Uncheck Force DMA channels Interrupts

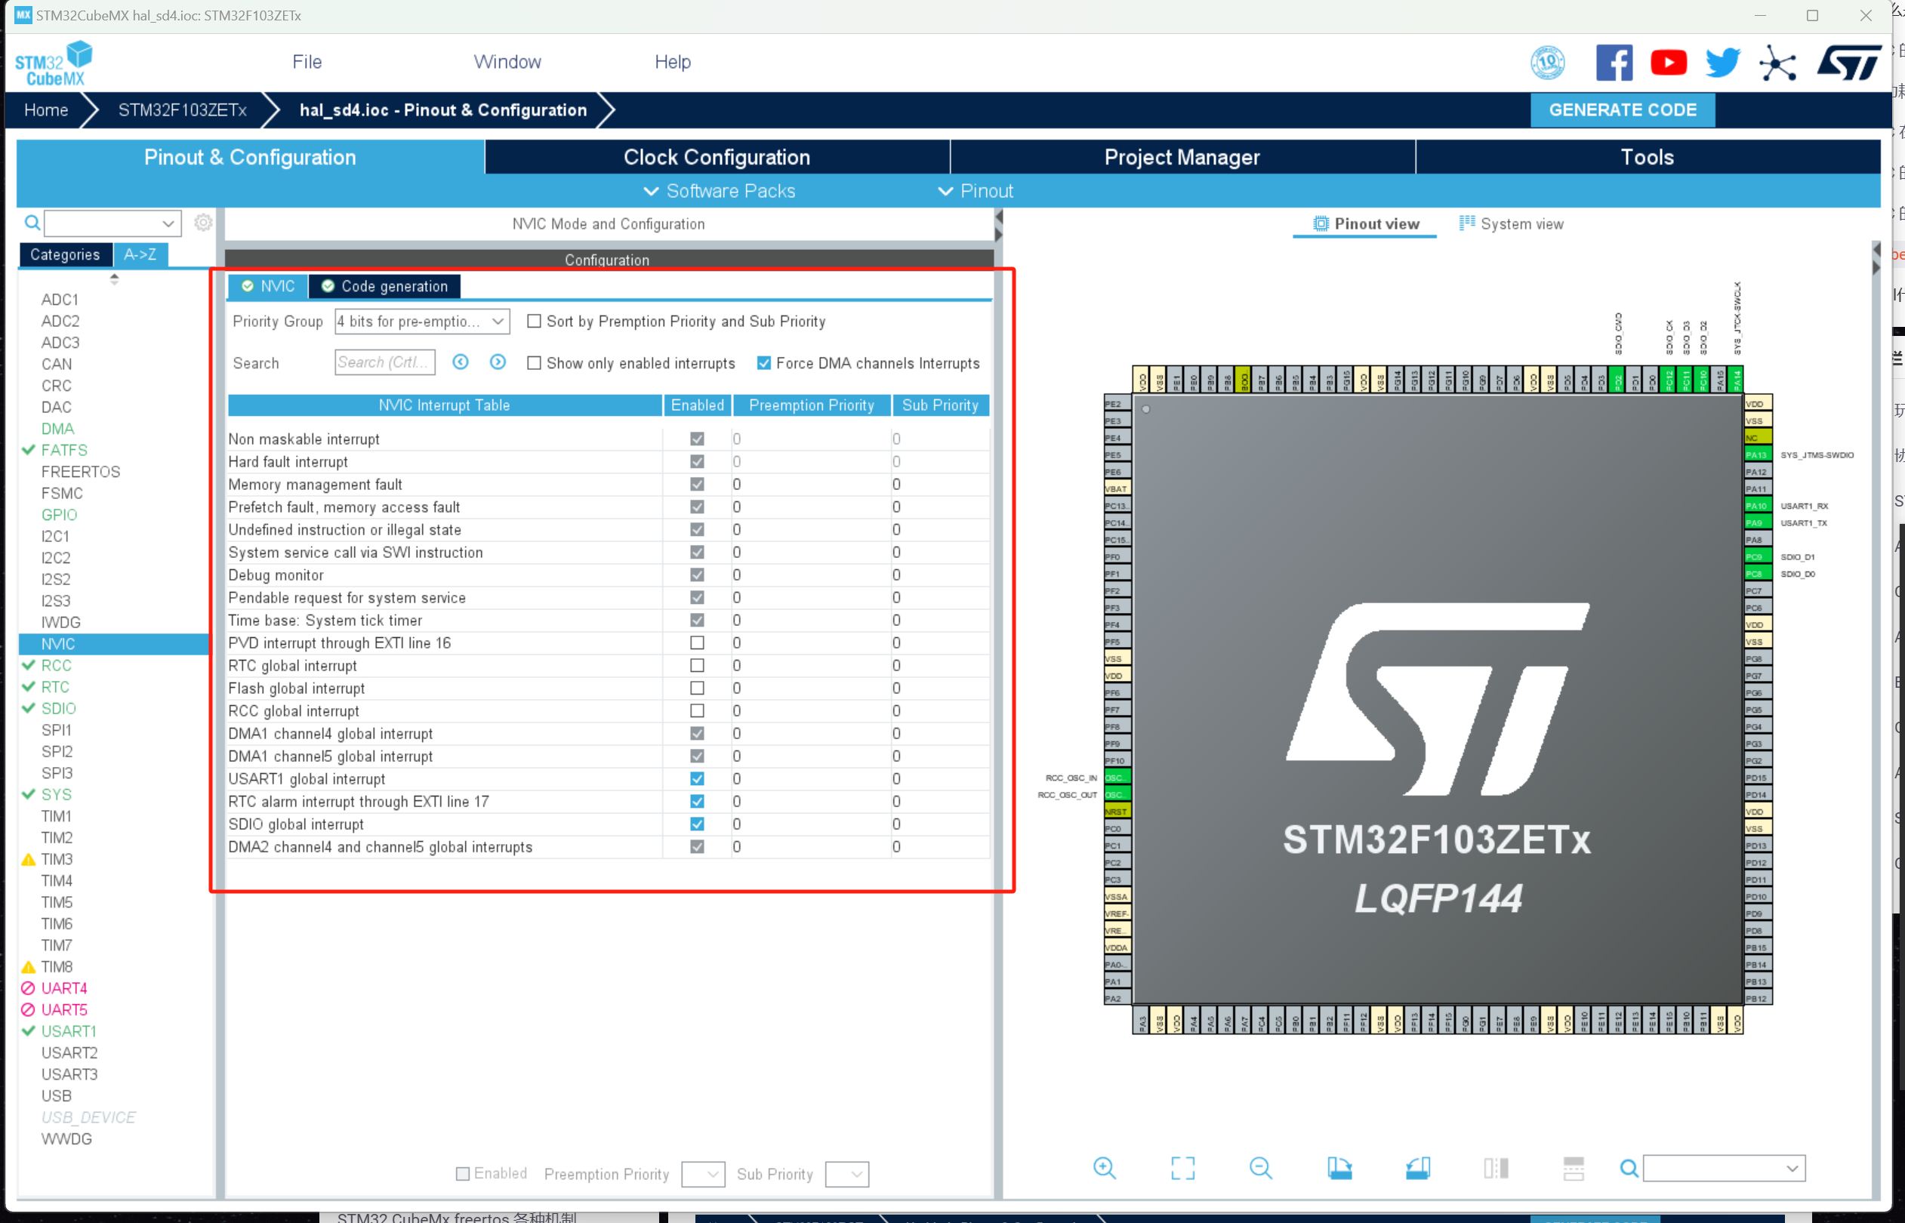pyautogui.click(x=764, y=363)
